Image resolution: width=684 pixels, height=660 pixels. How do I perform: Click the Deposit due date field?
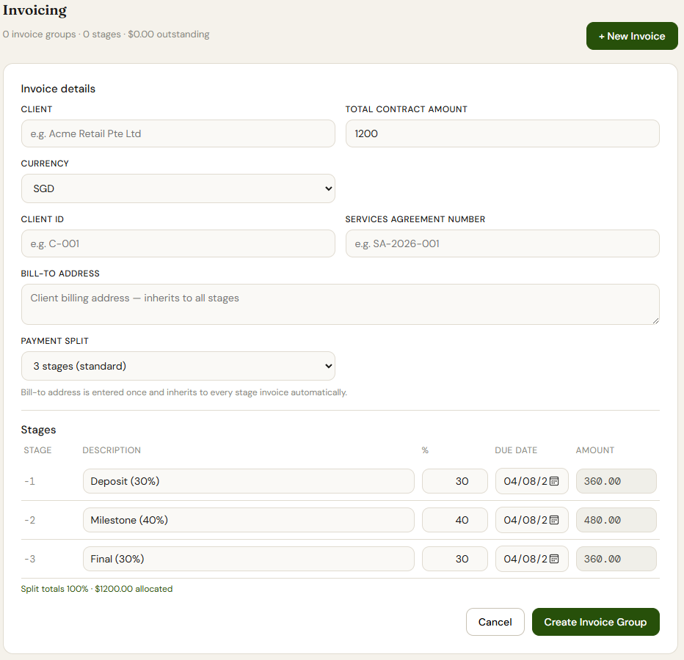(x=532, y=481)
